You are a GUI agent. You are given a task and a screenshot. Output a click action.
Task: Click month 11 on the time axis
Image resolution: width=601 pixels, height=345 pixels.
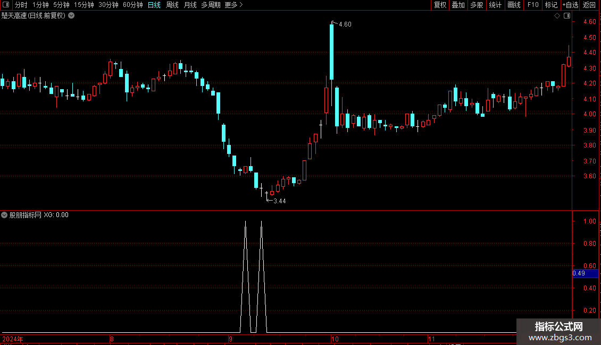(431, 339)
